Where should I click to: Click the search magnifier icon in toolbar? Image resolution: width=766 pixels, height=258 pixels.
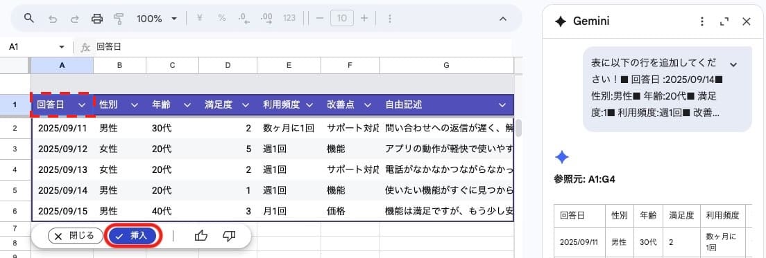[29, 19]
